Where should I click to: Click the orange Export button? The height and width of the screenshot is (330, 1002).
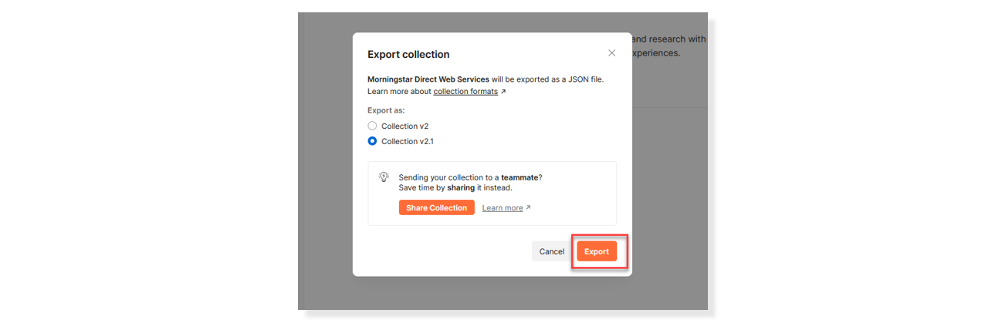pos(596,251)
